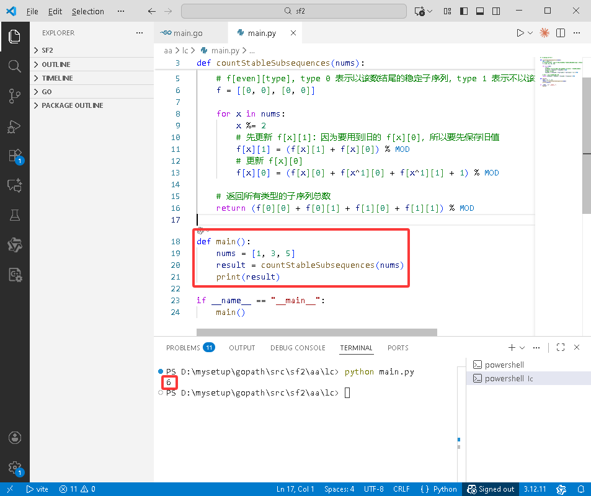
Task: Open the terminal launch profile dropdown
Action: (x=522, y=347)
